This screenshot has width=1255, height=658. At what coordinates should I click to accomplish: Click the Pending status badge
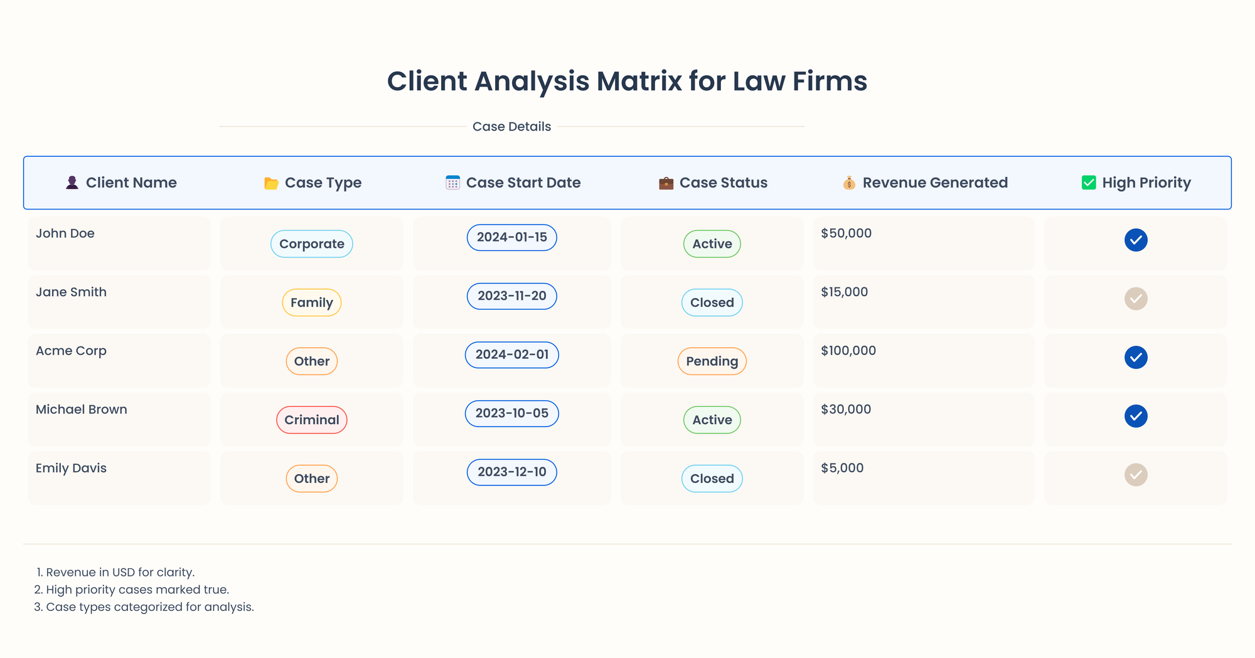712,361
